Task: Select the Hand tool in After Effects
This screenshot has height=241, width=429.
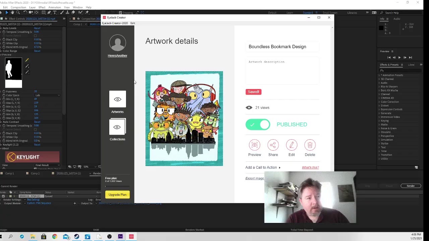Action: pyautogui.click(x=12, y=12)
